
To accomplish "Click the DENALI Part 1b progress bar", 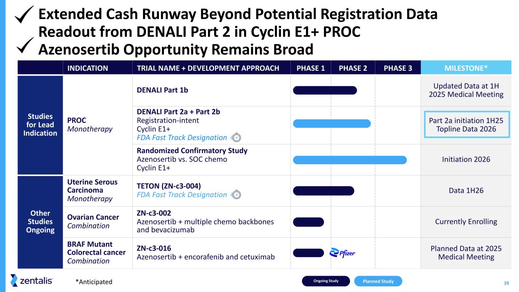I will [x=325, y=90].
